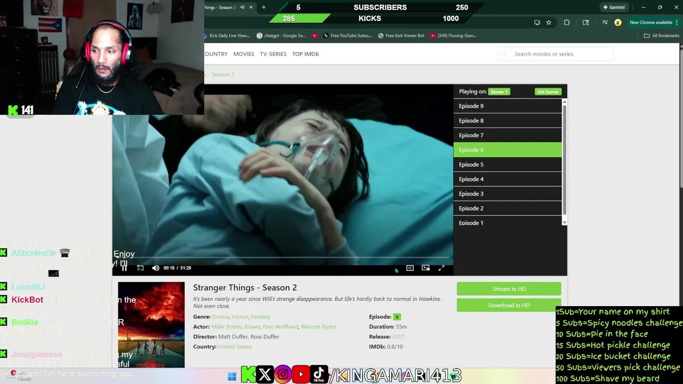Open the Horror genre link
The width and height of the screenshot is (683, 384).
coord(240,317)
